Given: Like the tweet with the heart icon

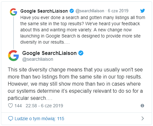Looking at the screenshot, I should [x=10, y=106].
